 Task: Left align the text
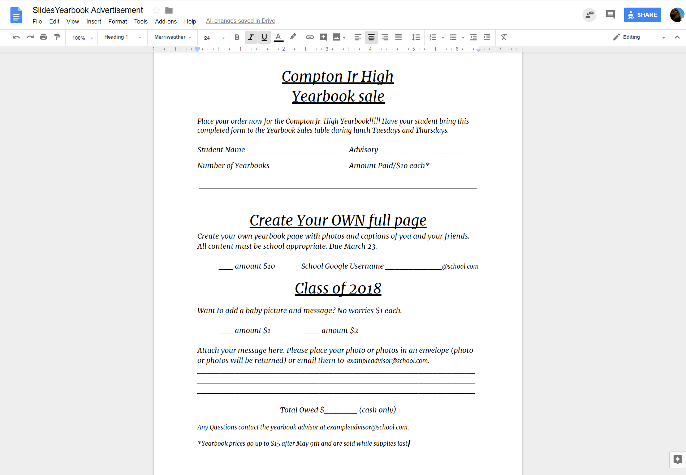click(358, 37)
